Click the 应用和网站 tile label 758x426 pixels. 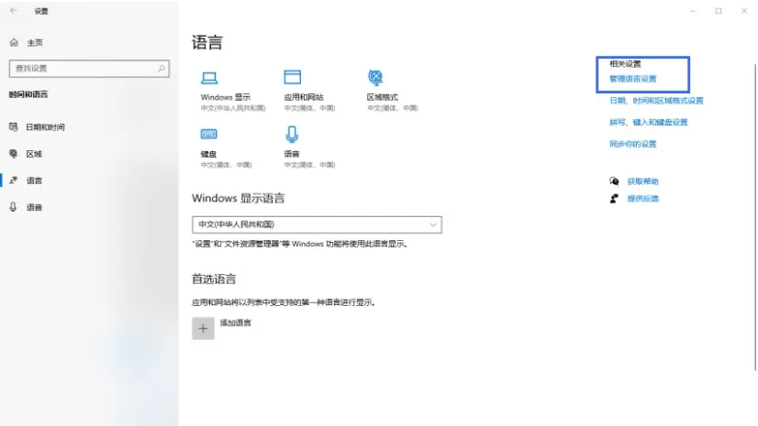[304, 97]
